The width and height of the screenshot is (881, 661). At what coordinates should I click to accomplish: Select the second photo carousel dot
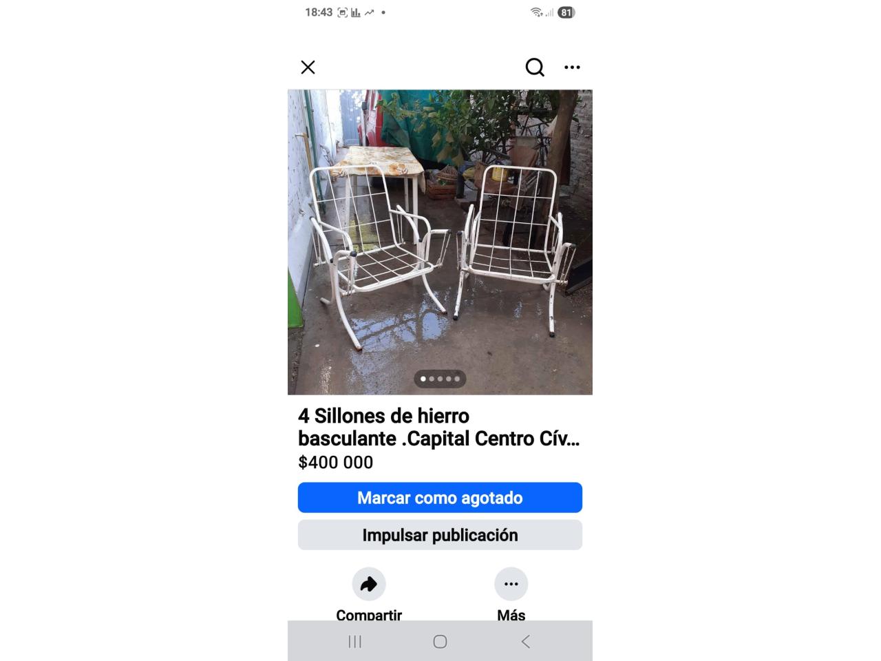(x=432, y=379)
